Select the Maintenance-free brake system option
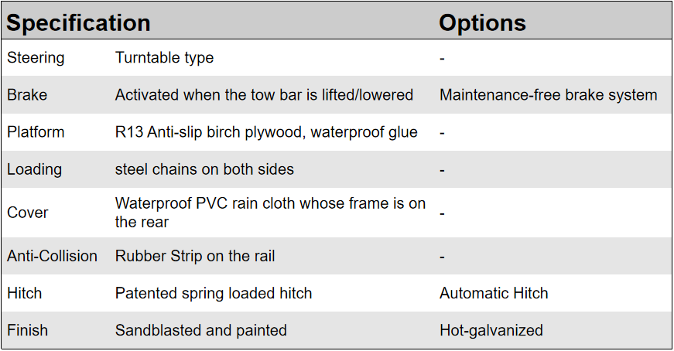The image size is (674, 351). pyautogui.click(x=548, y=95)
